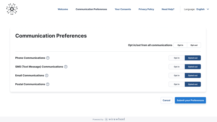Submit your Preferences

[190, 100]
